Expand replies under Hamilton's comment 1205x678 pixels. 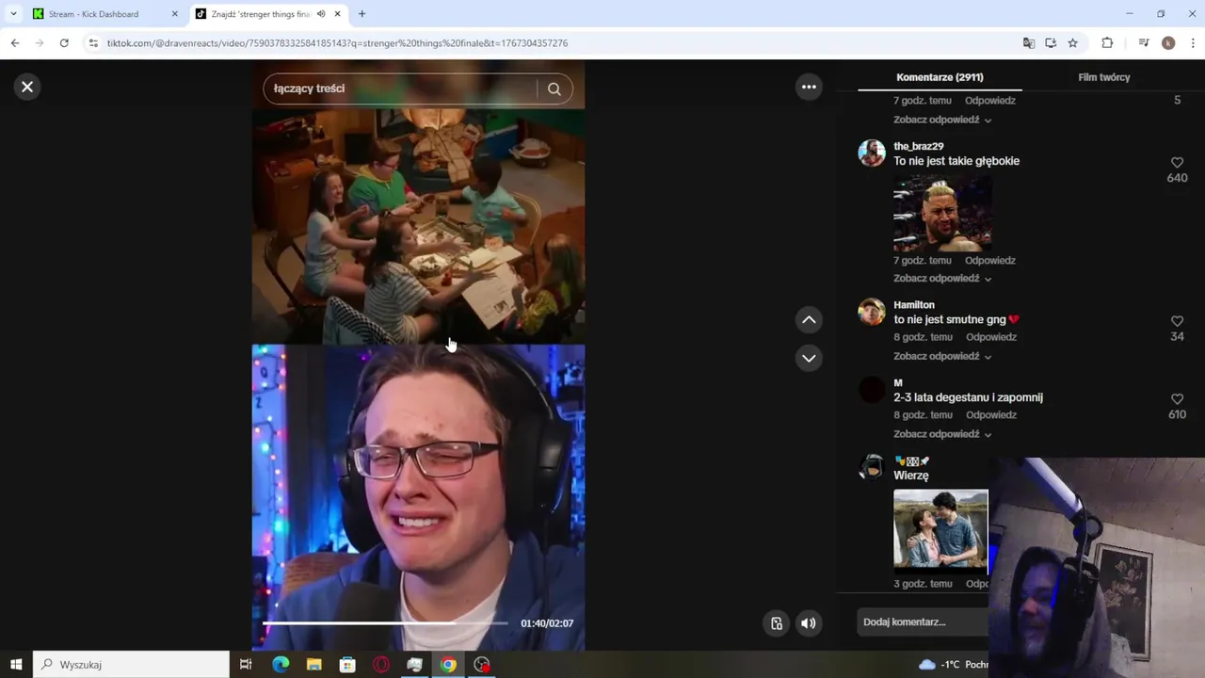[x=942, y=357]
